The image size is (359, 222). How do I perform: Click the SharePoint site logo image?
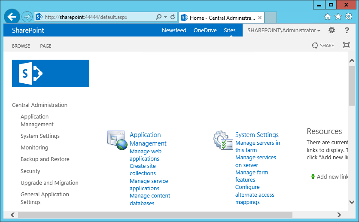coord(51,73)
